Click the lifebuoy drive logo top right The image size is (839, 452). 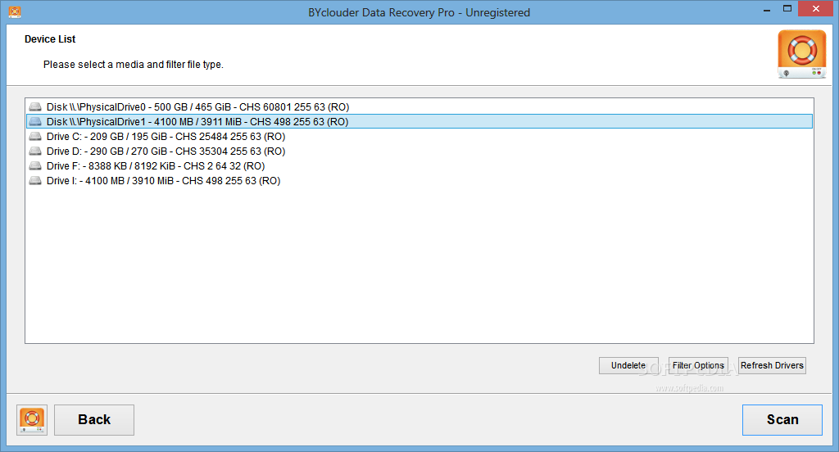(x=801, y=54)
